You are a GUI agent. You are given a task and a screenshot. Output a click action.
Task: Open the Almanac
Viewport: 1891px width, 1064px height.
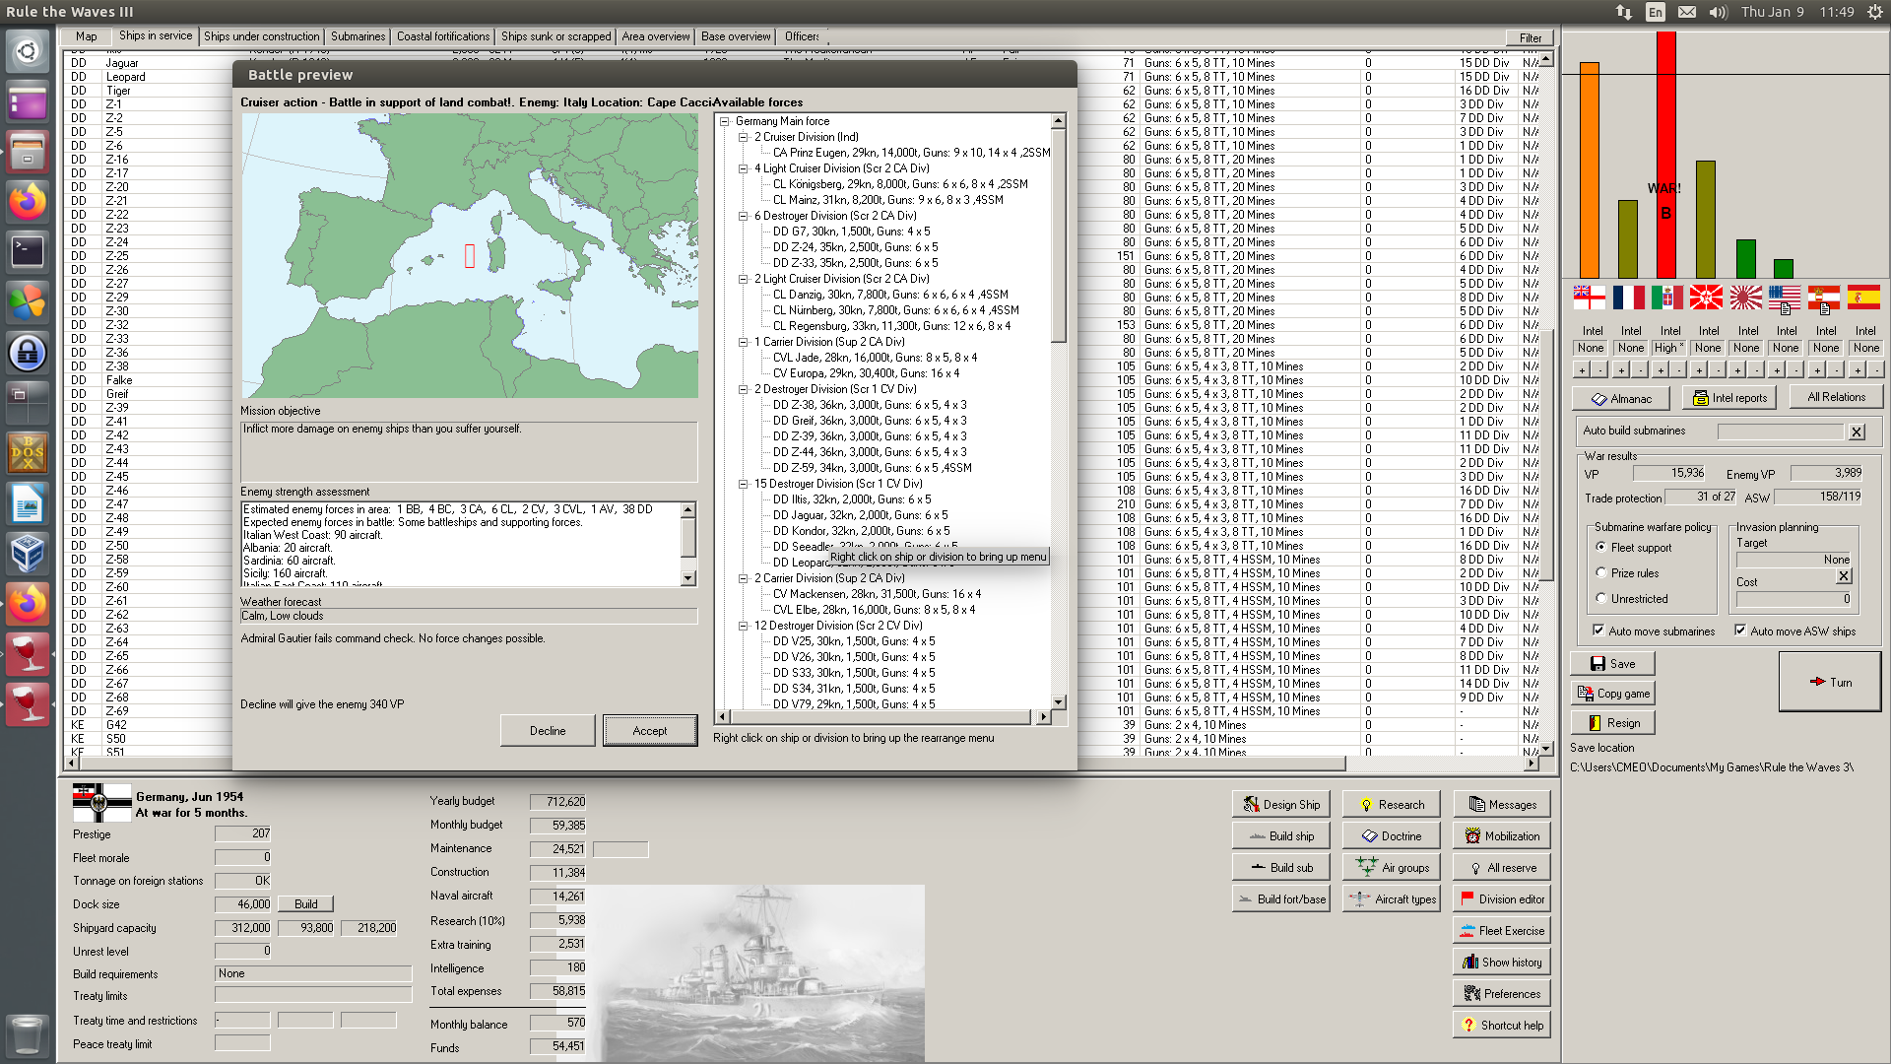(x=1620, y=398)
